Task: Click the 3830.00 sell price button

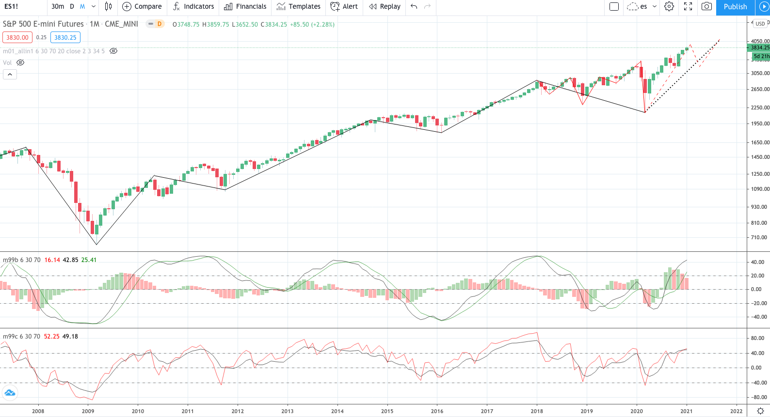Action: coord(17,37)
